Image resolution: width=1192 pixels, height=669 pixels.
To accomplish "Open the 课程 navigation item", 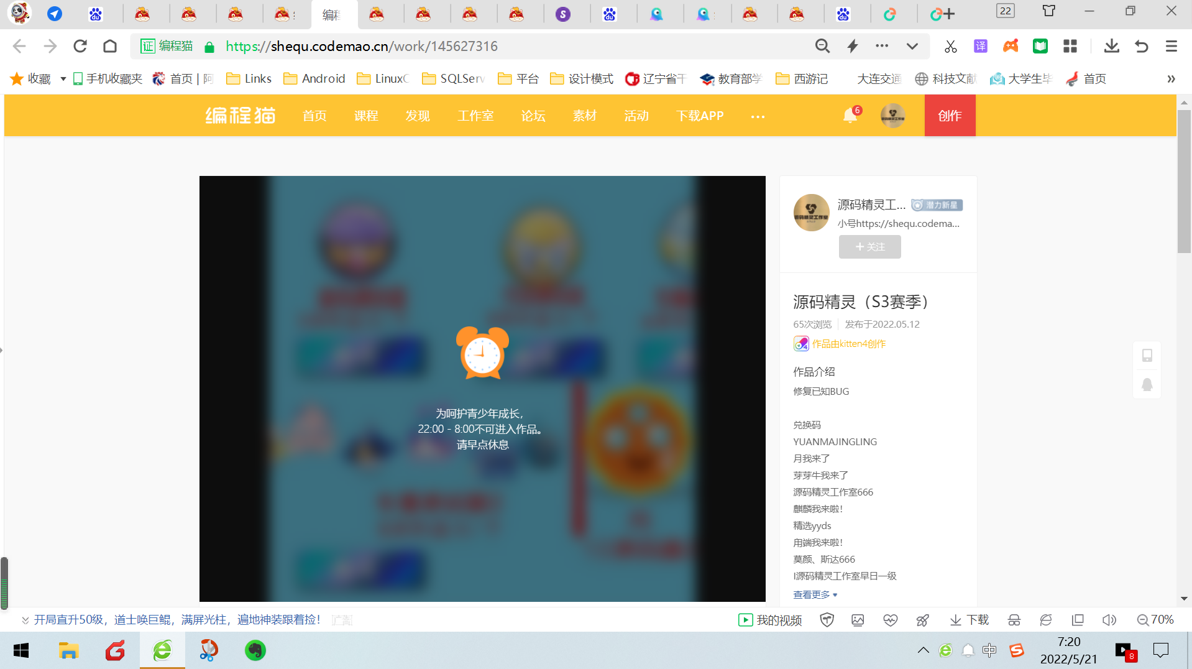I will (366, 116).
